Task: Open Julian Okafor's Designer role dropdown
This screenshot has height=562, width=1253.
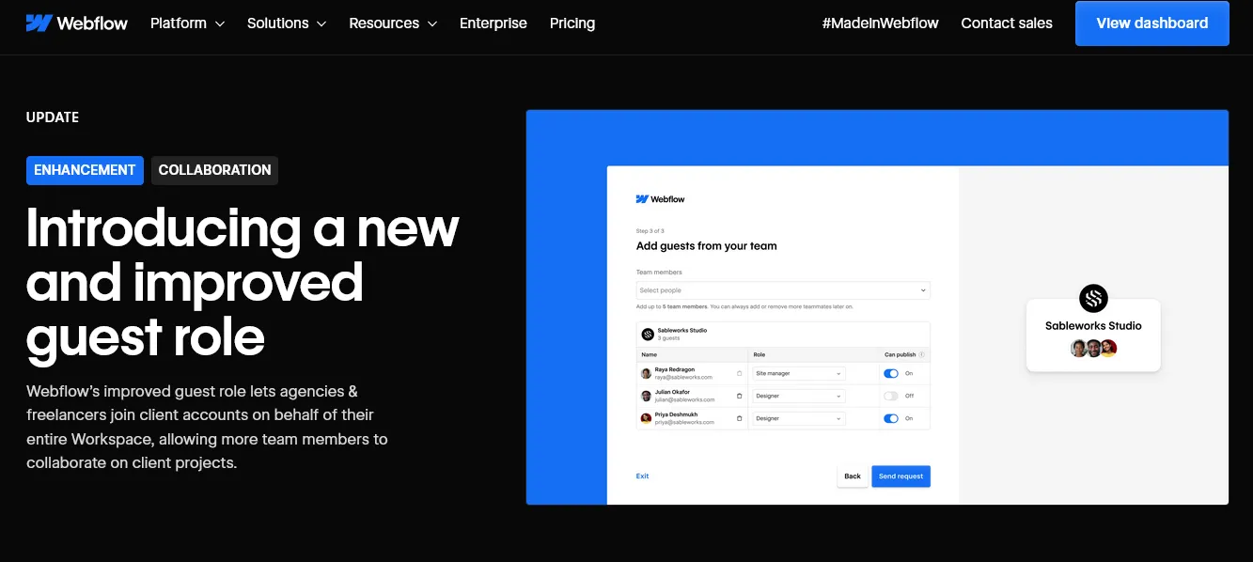Action: pos(798,396)
